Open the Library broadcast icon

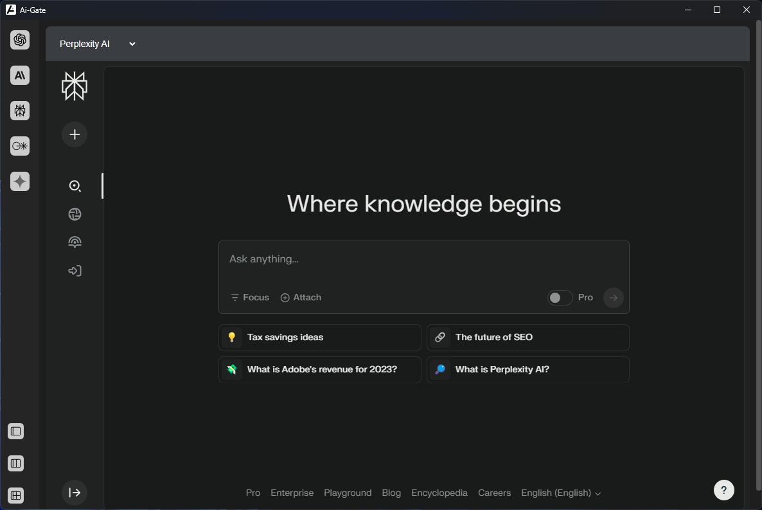point(75,242)
